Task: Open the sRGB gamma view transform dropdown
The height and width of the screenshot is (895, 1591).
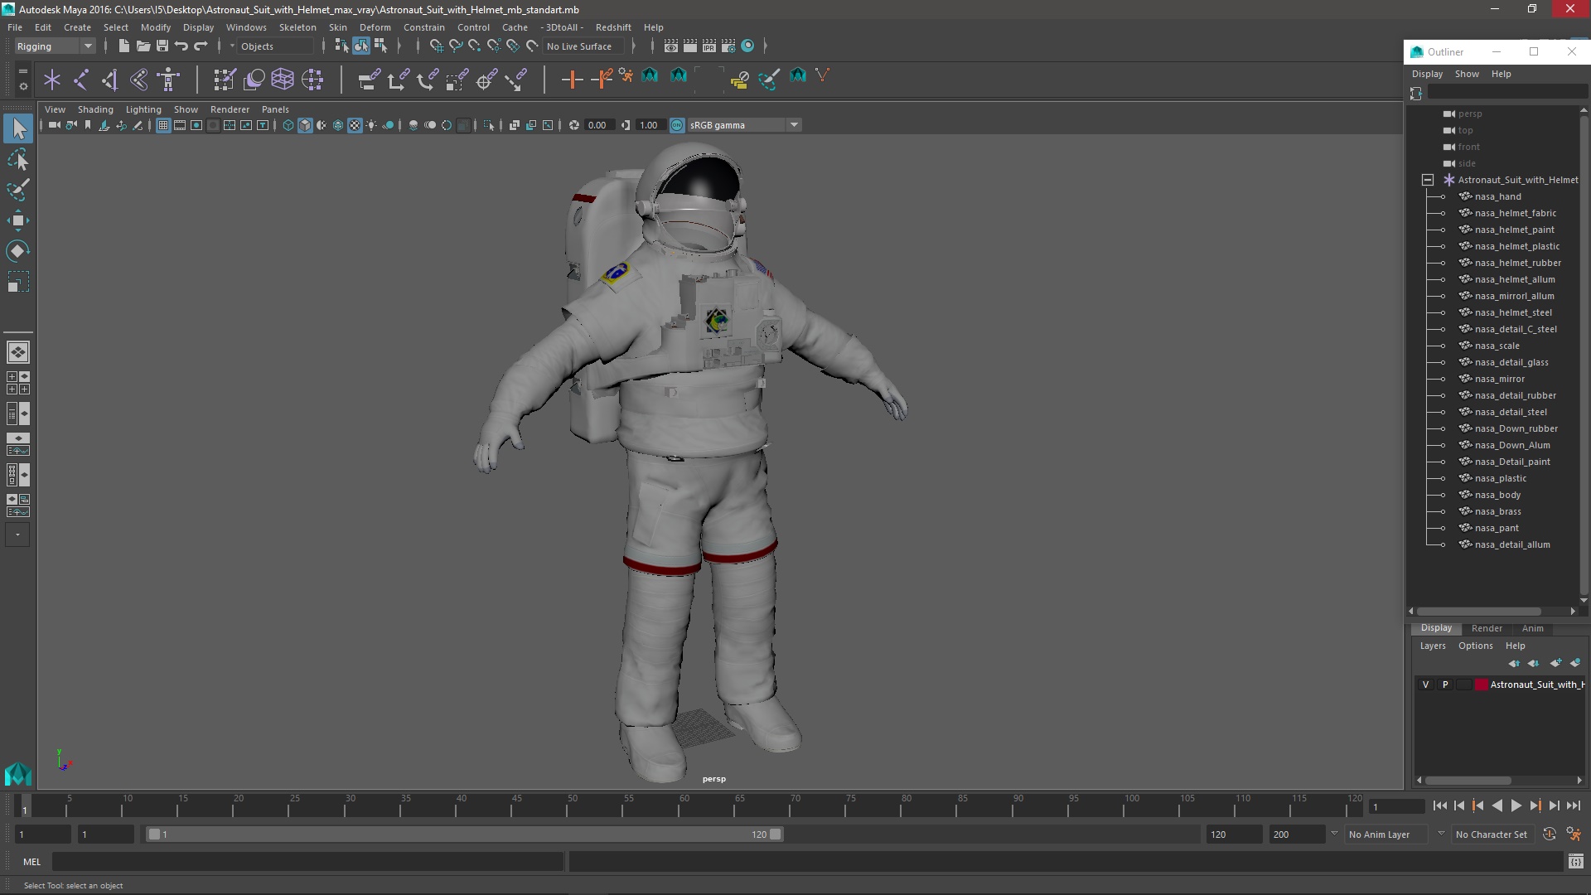Action: click(744, 125)
